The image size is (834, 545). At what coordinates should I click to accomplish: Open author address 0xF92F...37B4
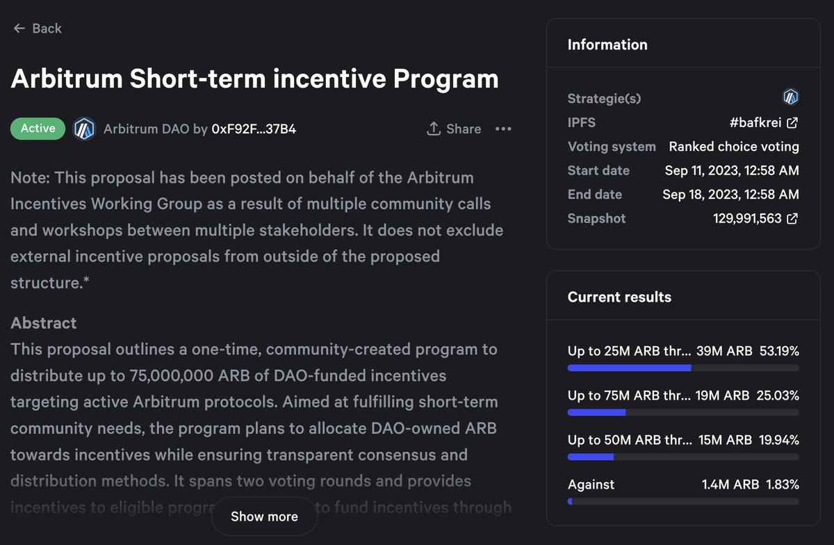point(254,129)
